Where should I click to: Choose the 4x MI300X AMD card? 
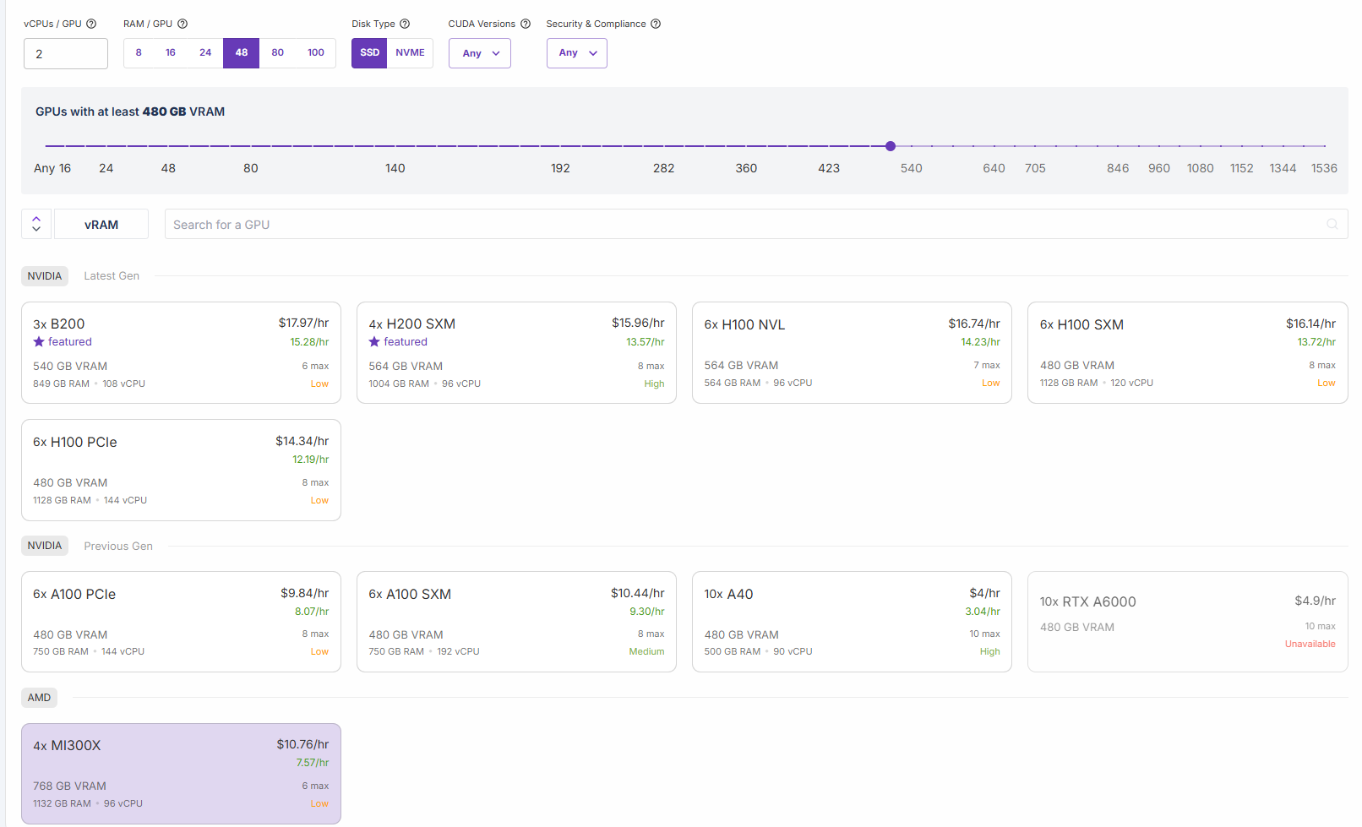coord(181,773)
